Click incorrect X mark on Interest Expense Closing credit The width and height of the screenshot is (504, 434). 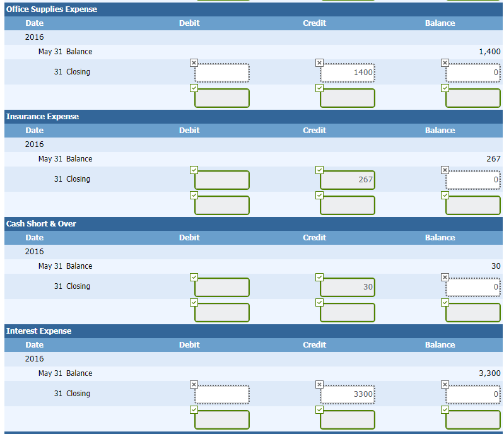[x=319, y=384]
